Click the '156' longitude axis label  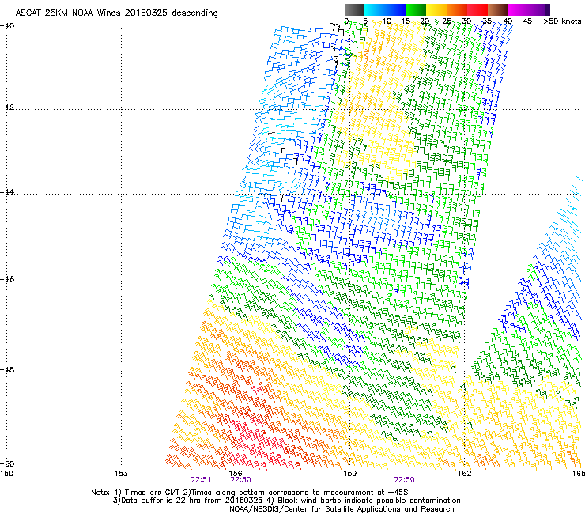coord(236,474)
